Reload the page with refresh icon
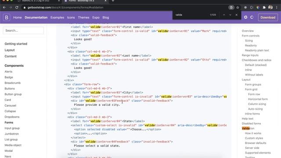 pyautogui.click(x=17, y=7)
